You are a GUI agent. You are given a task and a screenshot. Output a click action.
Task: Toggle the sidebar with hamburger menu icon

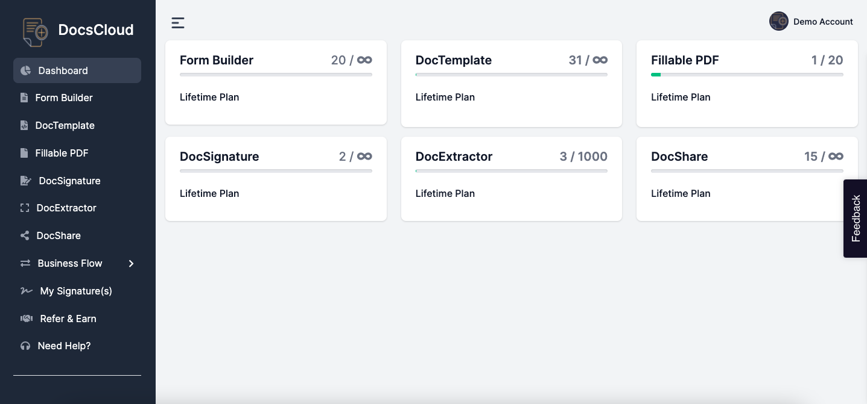[177, 23]
